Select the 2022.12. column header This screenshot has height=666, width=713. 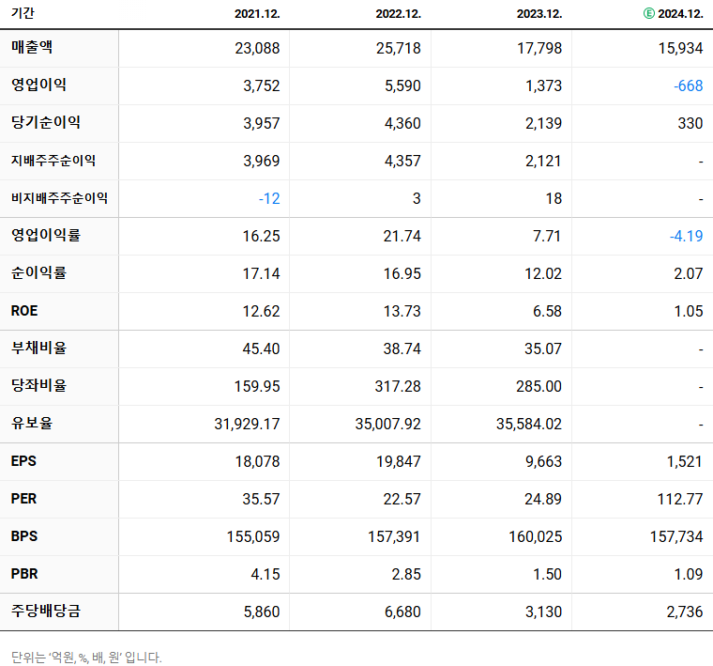[399, 14]
